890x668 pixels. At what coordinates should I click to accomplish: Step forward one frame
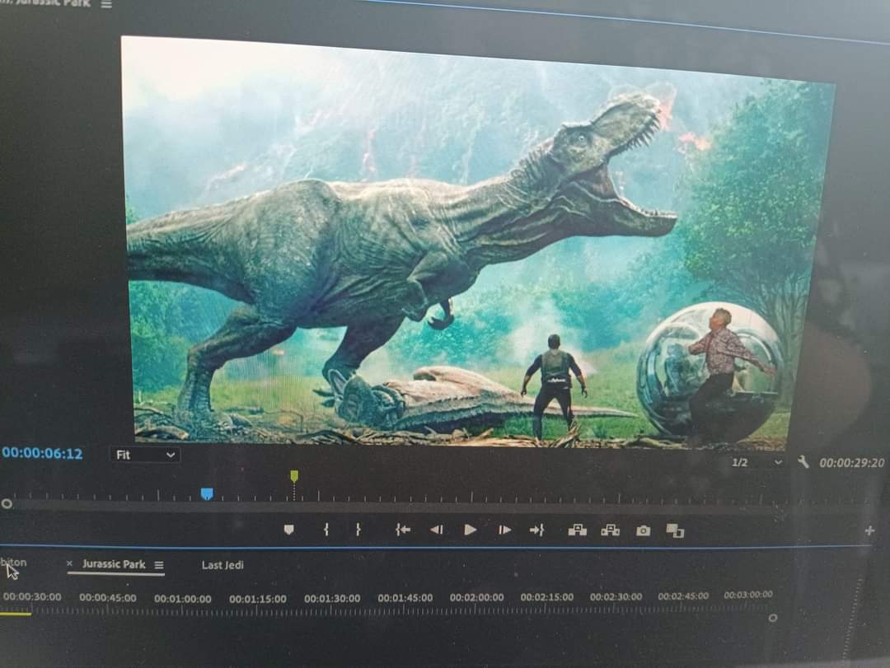[x=504, y=530]
